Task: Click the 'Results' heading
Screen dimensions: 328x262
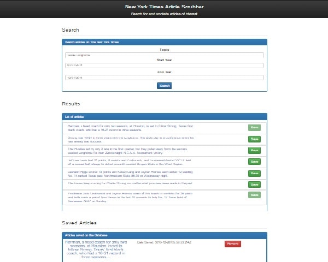Action: [71, 104]
